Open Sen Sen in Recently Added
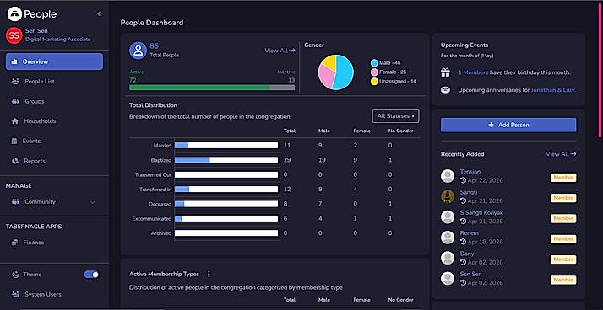Screen dimensions: 603x310 coord(470,274)
